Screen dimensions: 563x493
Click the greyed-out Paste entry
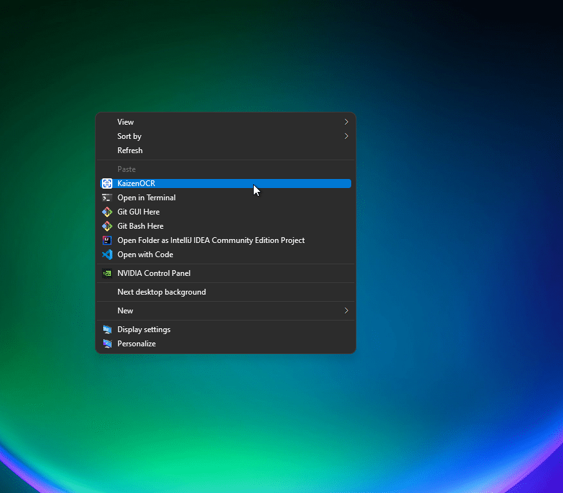click(x=127, y=169)
